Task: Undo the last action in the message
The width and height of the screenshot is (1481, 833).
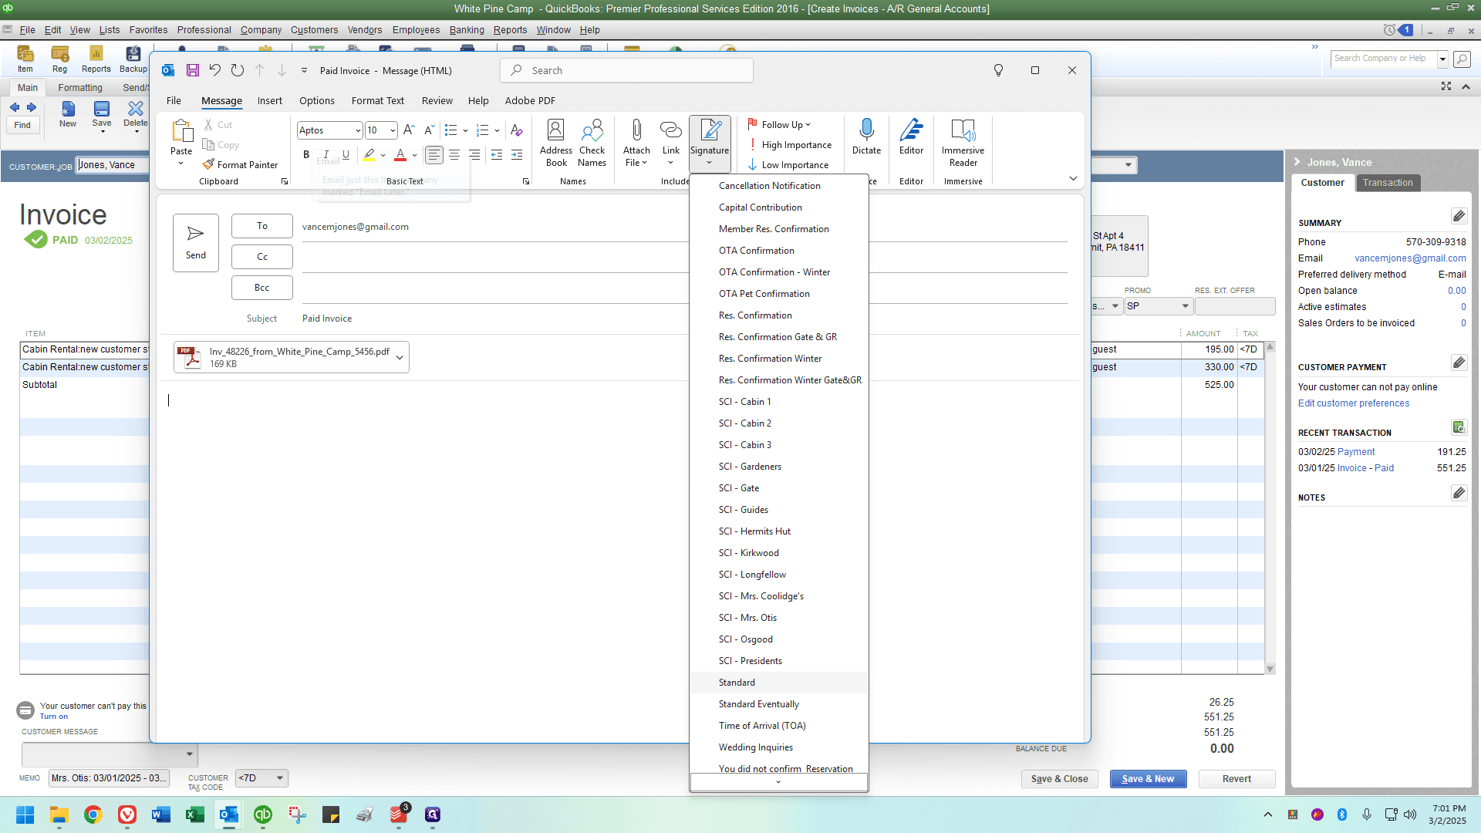Action: pyautogui.click(x=215, y=70)
